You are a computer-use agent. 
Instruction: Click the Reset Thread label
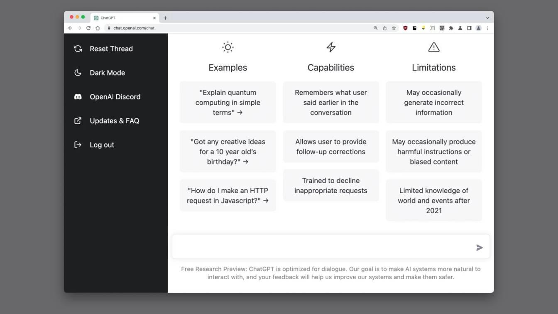(x=111, y=49)
